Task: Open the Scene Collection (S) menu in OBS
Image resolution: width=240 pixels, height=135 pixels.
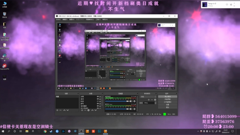Action: coord(90,19)
